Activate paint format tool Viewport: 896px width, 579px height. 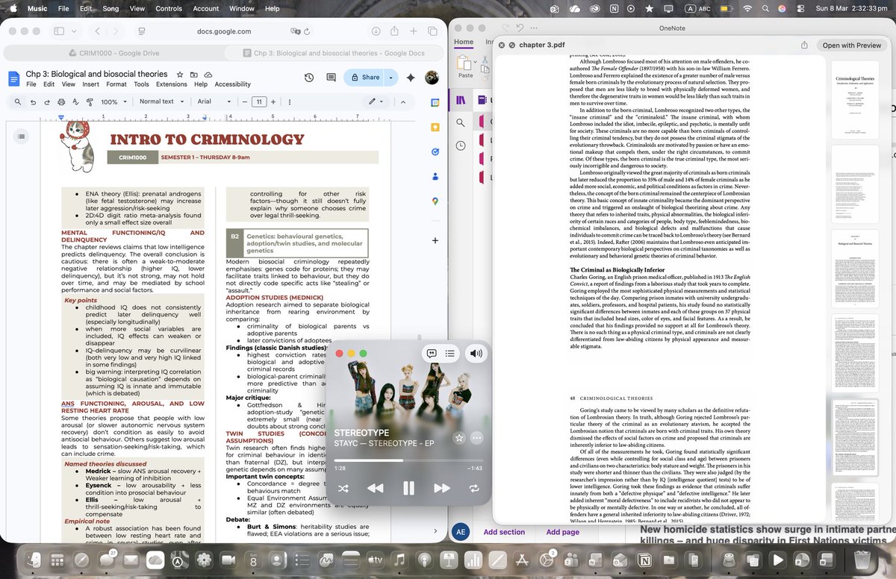click(x=88, y=101)
